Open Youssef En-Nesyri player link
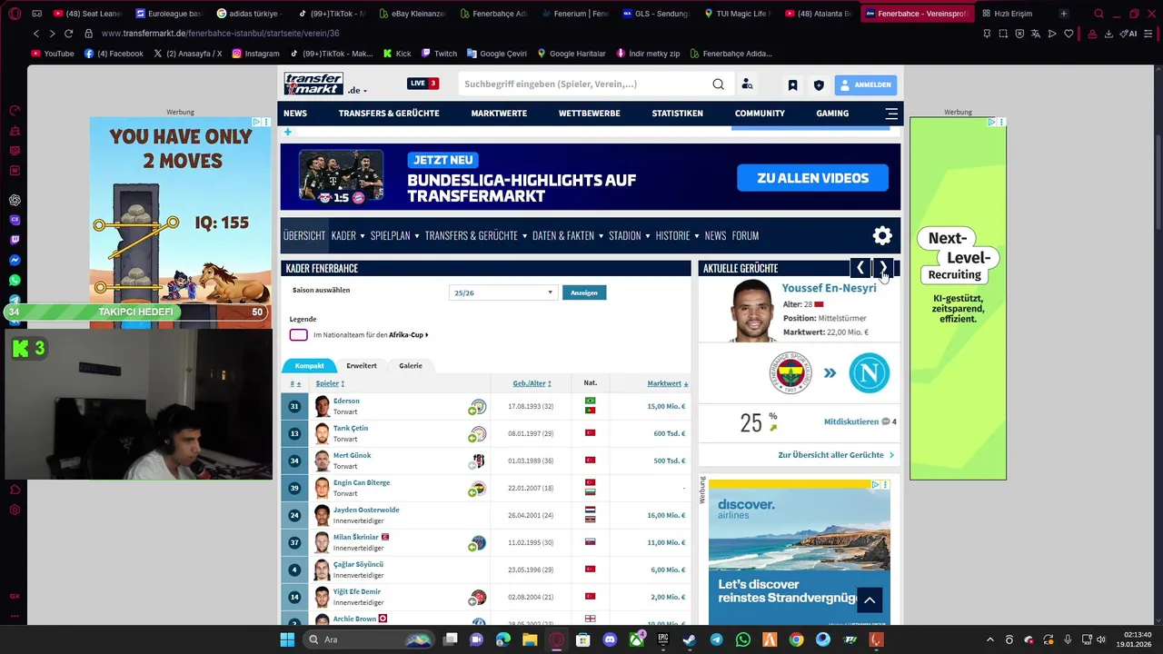1163x654 pixels. point(829,288)
